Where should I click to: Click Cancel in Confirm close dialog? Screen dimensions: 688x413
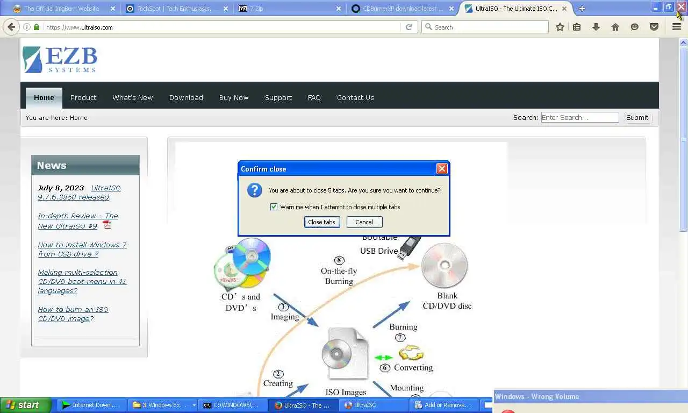[364, 222]
